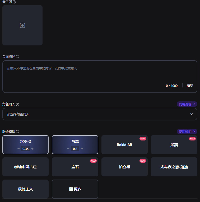Open help icon beside 角色同人 label
Image resolution: width=200 pixels, height=202 pixels.
click(x=17, y=104)
